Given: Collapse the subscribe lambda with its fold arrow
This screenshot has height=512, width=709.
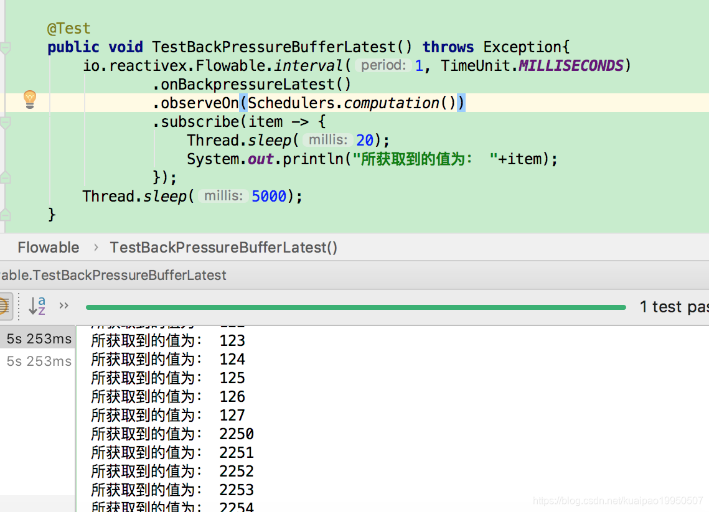Looking at the screenshot, I should 6,122.
